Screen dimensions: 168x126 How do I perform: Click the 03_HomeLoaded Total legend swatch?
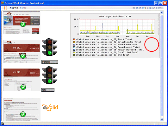click(74, 45)
